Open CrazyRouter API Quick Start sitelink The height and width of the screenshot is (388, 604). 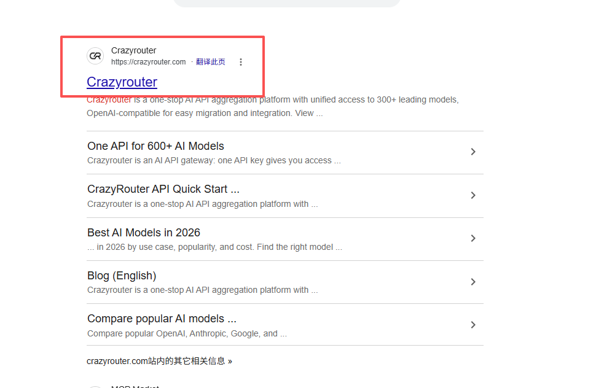point(163,189)
